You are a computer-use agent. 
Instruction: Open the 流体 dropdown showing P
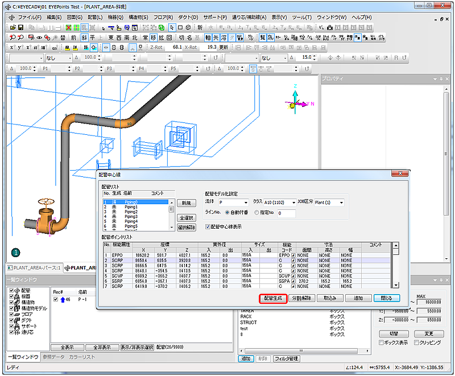click(234, 203)
